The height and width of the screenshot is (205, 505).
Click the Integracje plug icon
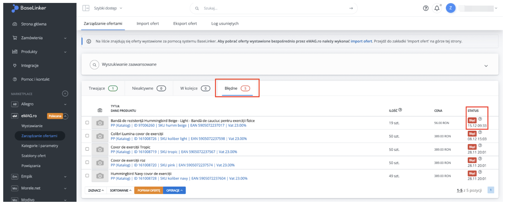pyautogui.click(x=15, y=65)
